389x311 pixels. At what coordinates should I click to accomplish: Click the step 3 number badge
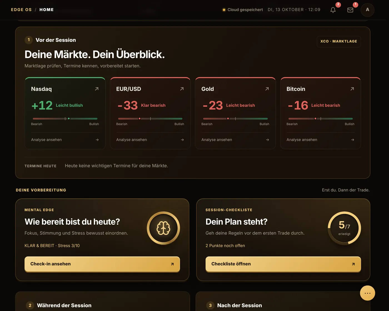[210, 305]
